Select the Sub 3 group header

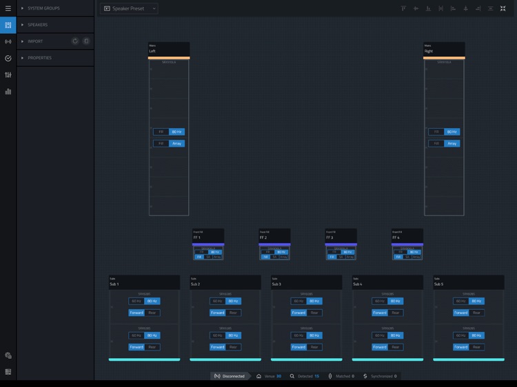pos(306,282)
